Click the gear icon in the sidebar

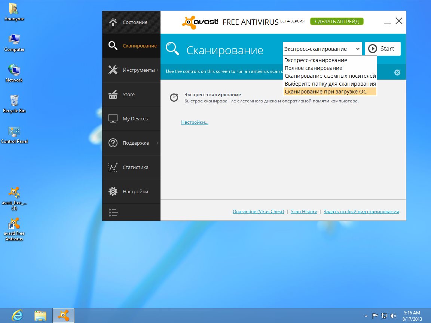point(113,191)
